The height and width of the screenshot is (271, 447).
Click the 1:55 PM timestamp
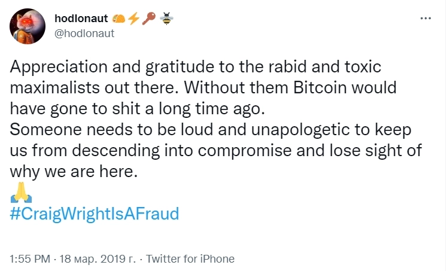click(x=31, y=259)
